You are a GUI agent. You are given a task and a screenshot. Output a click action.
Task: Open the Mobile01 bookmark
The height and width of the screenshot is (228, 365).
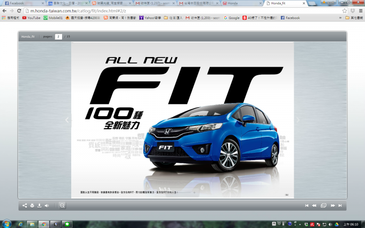coord(53,18)
